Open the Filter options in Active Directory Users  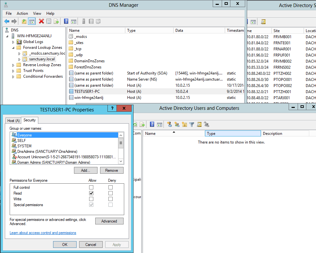coord(191,124)
